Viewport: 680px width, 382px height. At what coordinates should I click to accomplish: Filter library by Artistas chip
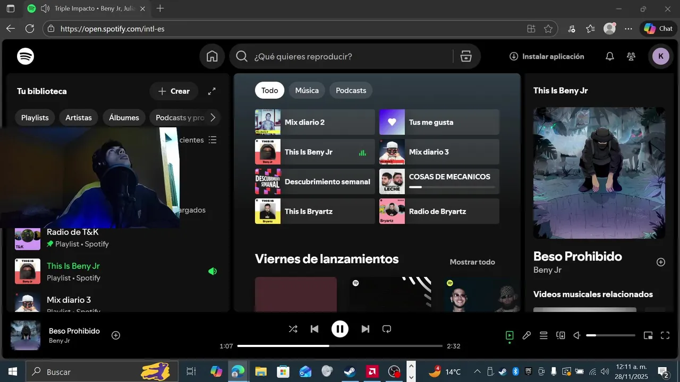79,118
